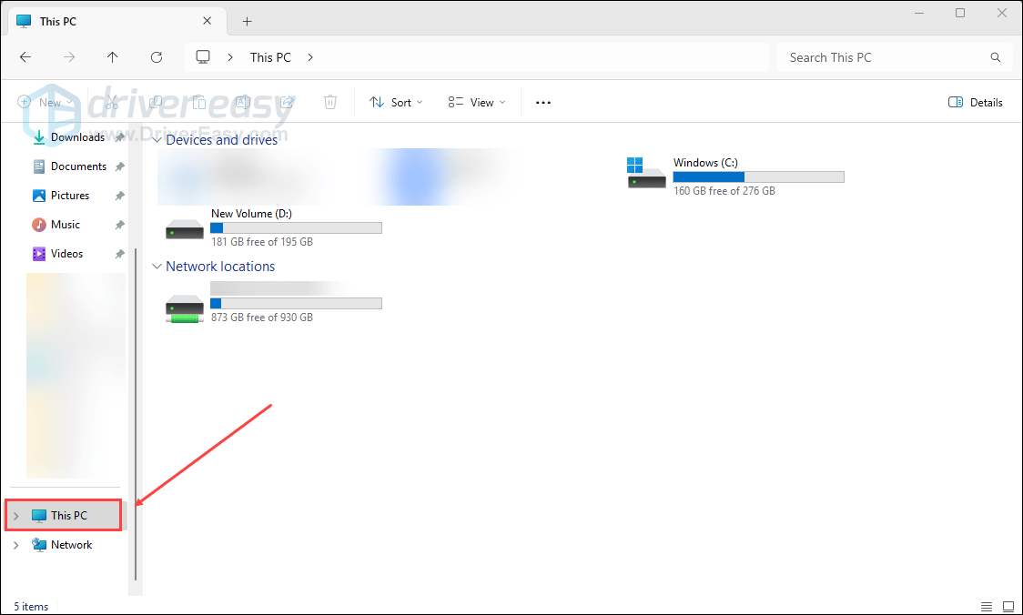Expand the This PC tree node

[15, 516]
